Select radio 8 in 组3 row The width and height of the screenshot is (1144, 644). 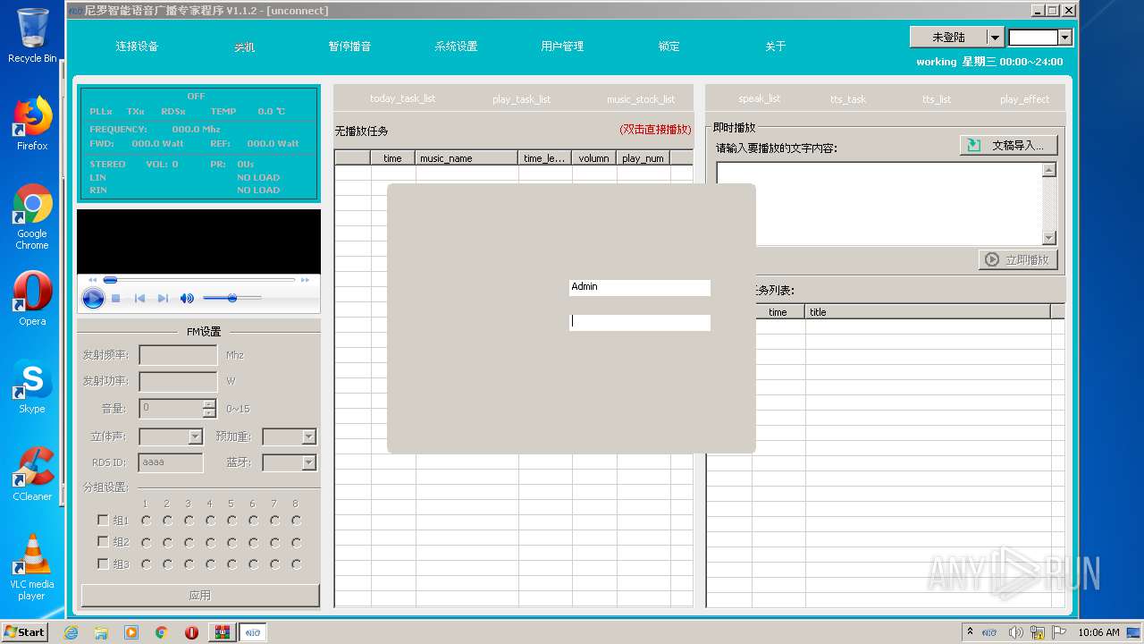(296, 564)
